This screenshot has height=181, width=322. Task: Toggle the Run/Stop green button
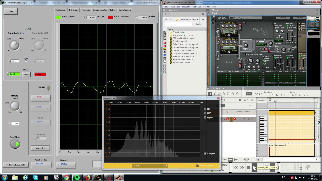click(15, 144)
